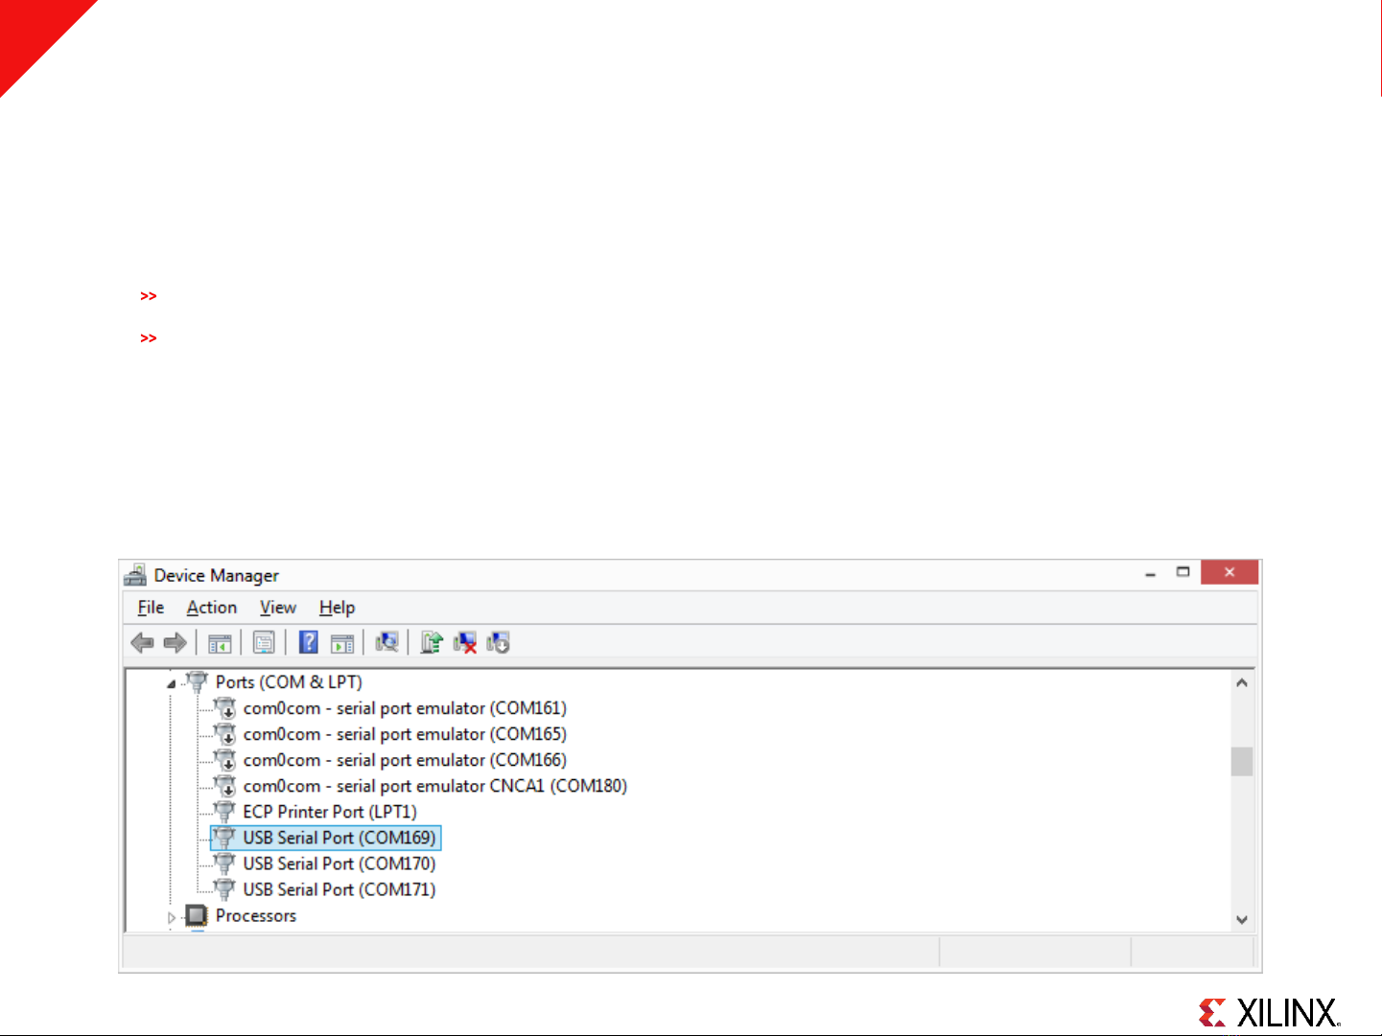This screenshot has width=1382, height=1036.
Task: Toggle the Show/Hide Console Tree button
Action: [220, 643]
